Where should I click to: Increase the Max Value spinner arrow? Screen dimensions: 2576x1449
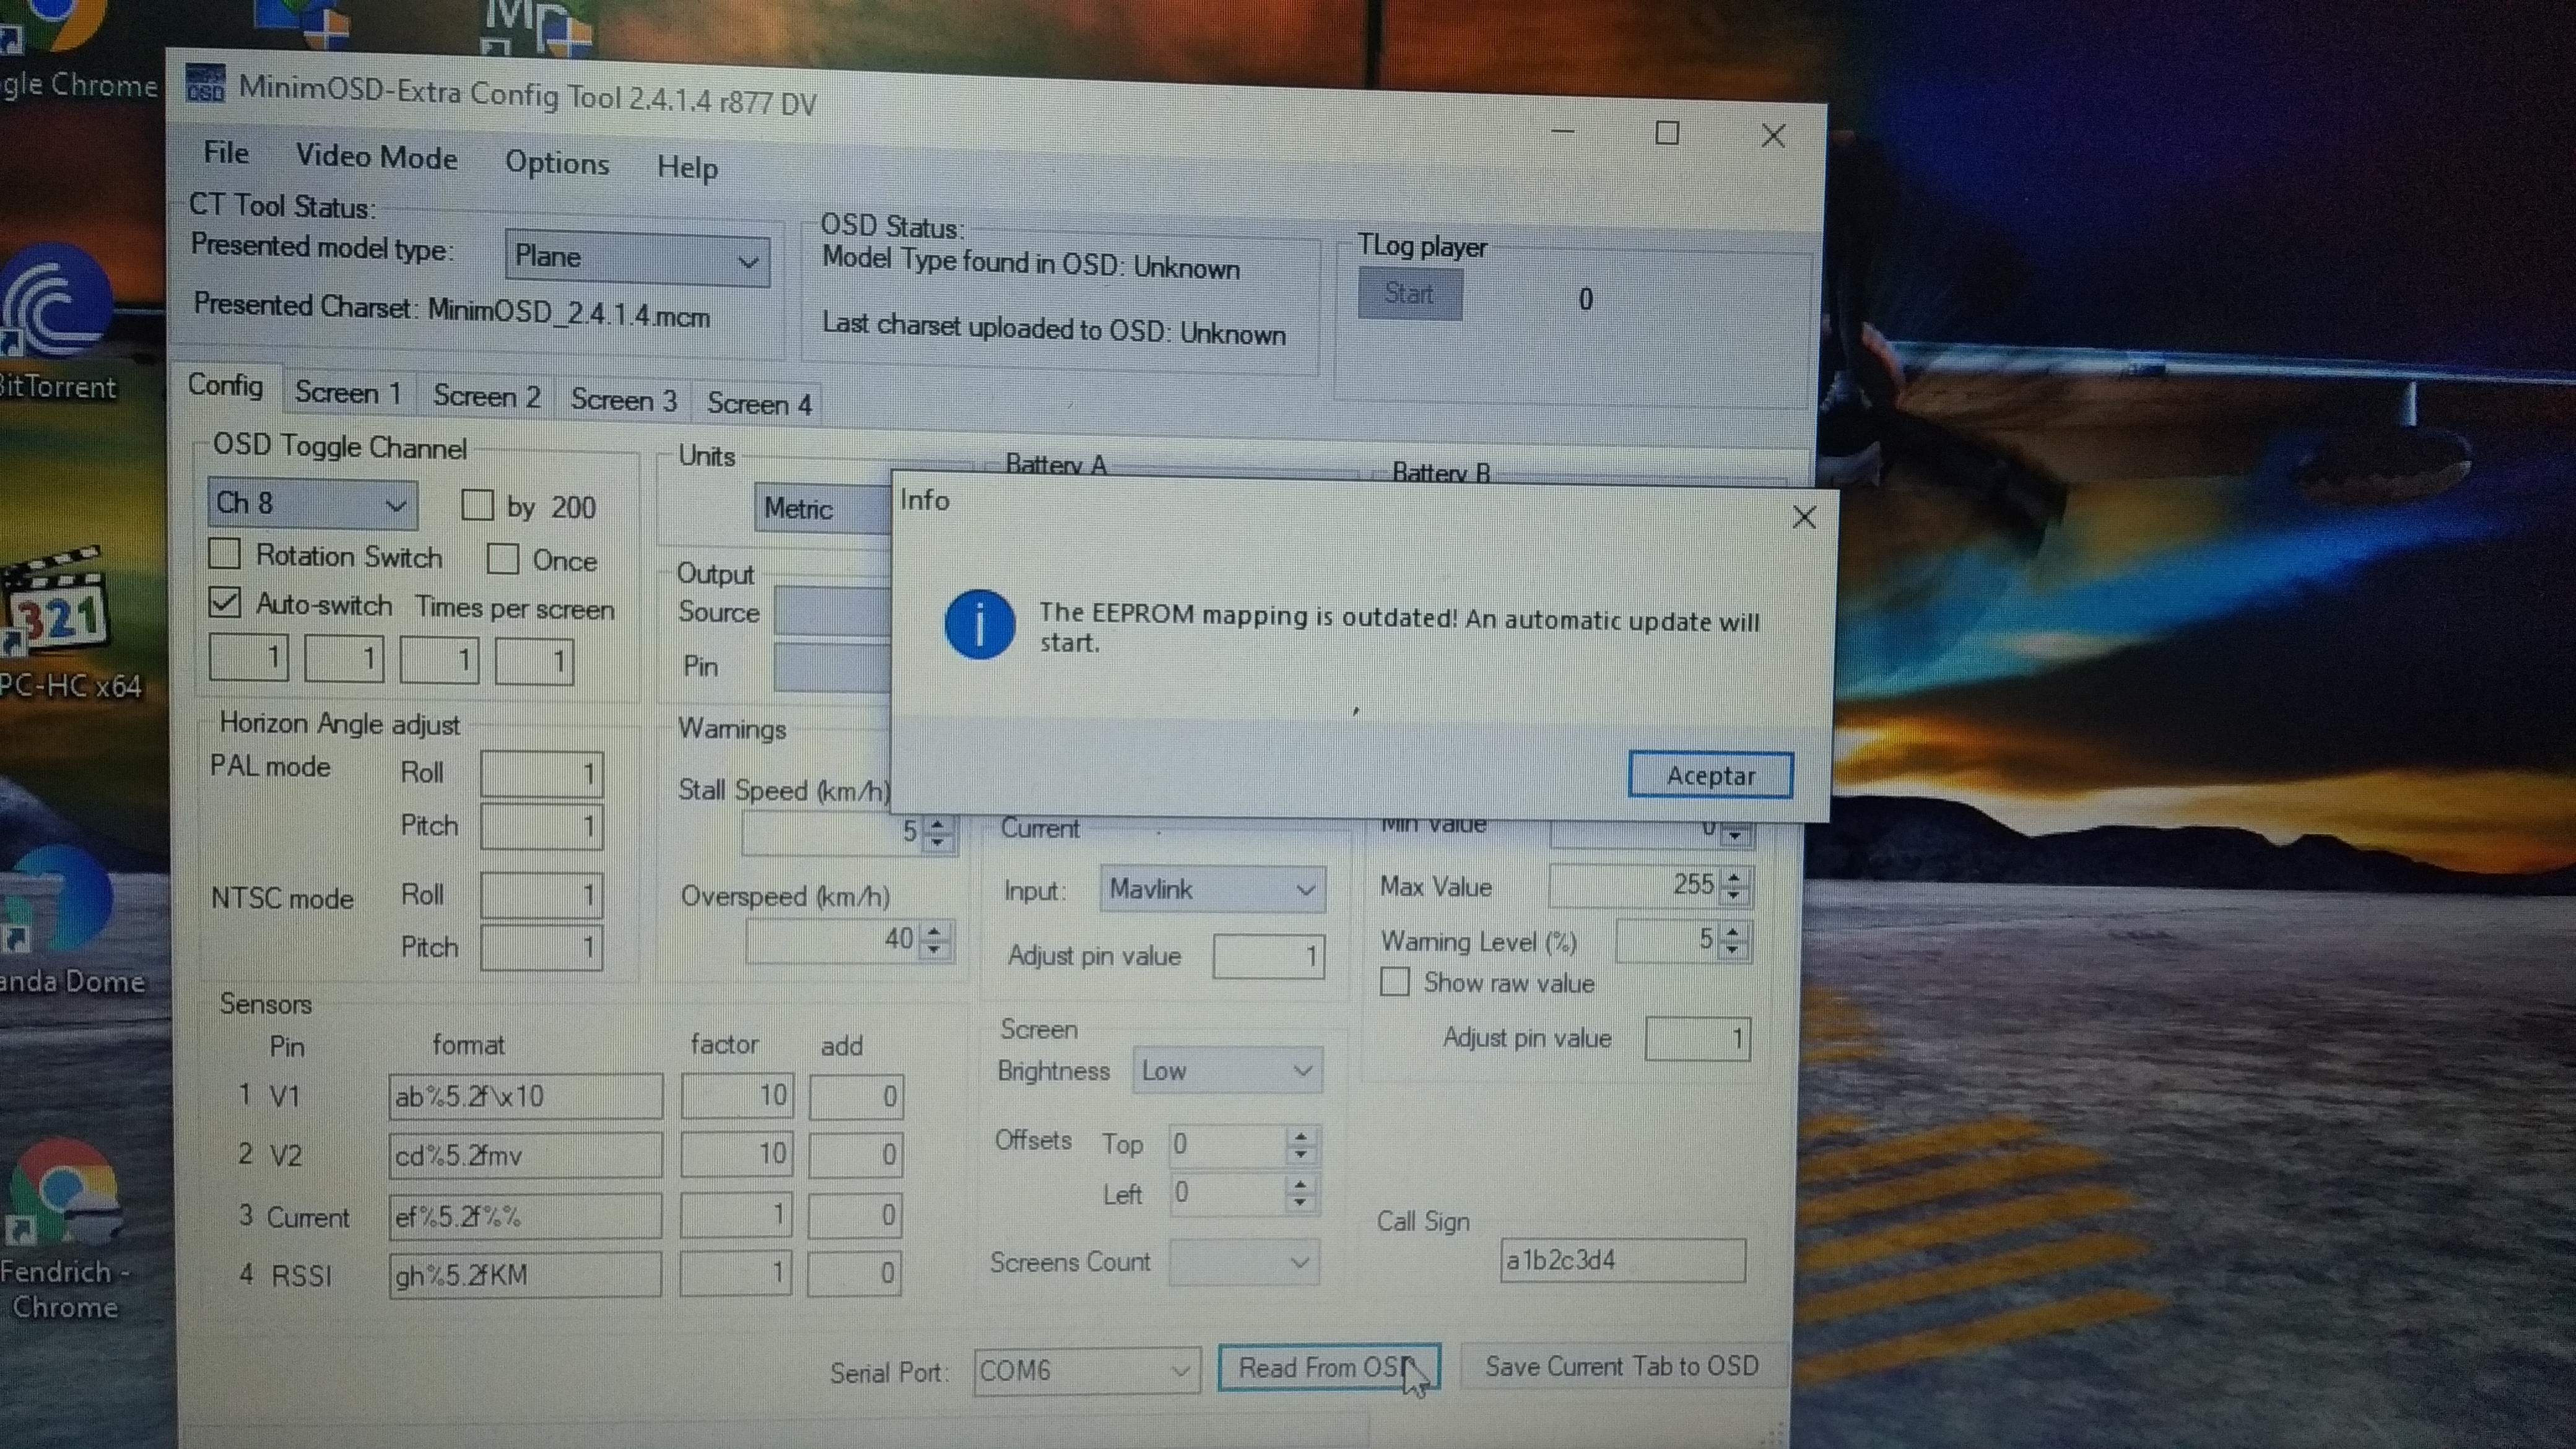(1734, 877)
